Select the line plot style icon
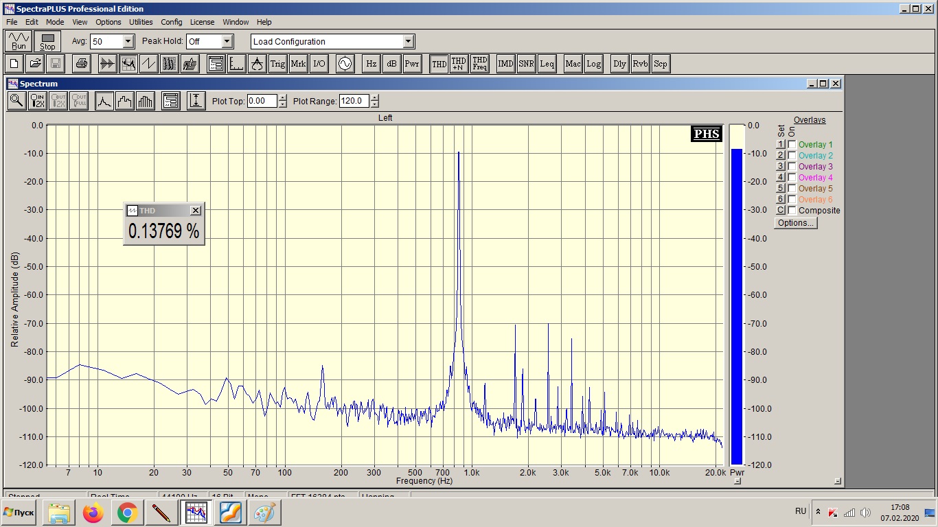Viewport: 938px width, 527px height. (x=104, y=101)
